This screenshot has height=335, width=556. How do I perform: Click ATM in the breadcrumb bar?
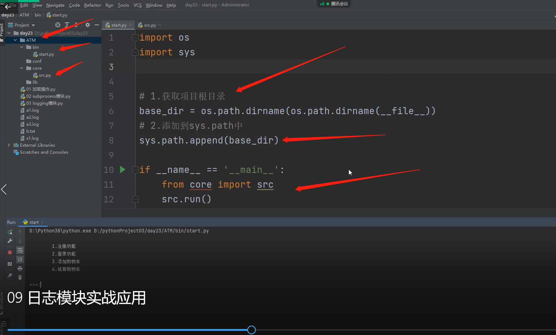[24, 15]
